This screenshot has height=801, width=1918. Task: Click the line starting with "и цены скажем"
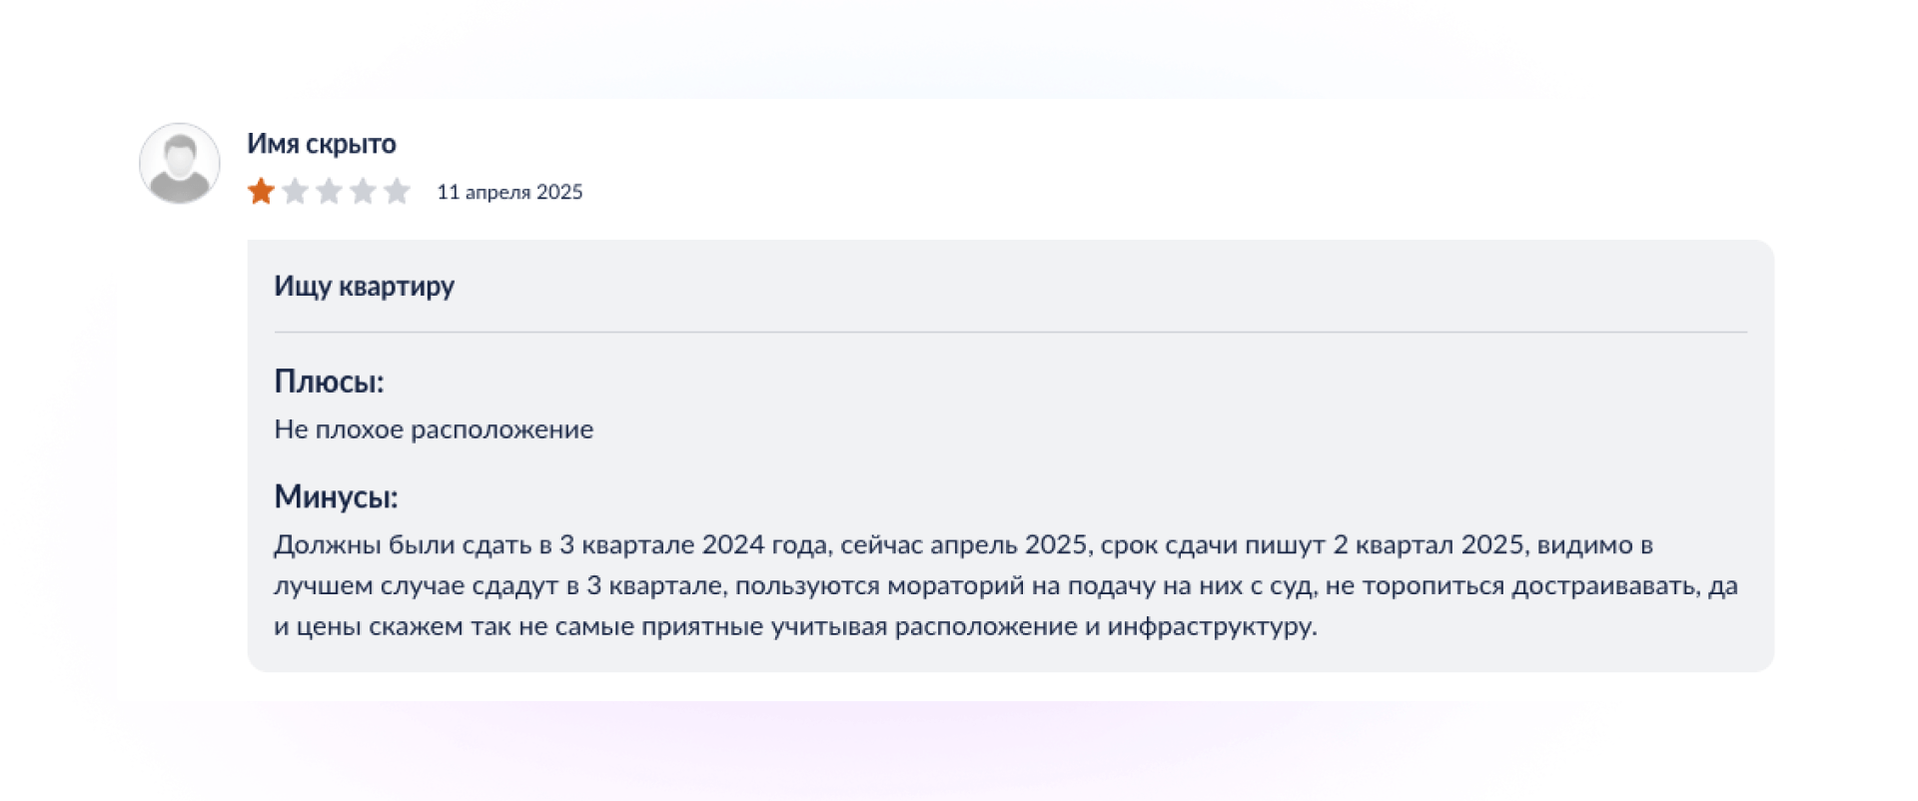point(795,626)
